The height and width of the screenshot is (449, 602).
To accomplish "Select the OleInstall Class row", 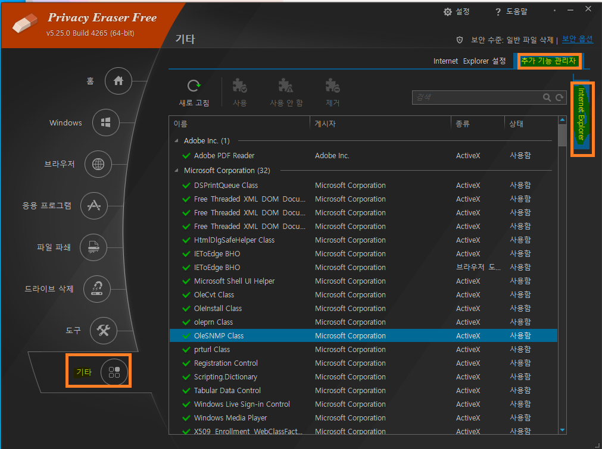I will pyautogui.click(x=364, y=309).
